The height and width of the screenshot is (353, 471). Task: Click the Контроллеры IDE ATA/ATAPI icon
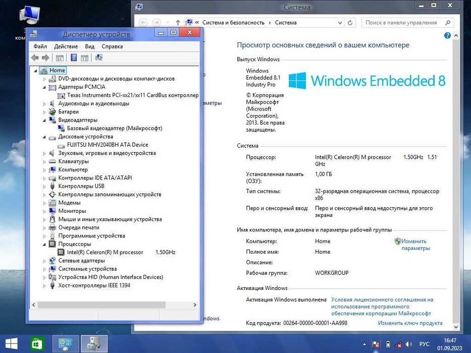tap(53, 178)
